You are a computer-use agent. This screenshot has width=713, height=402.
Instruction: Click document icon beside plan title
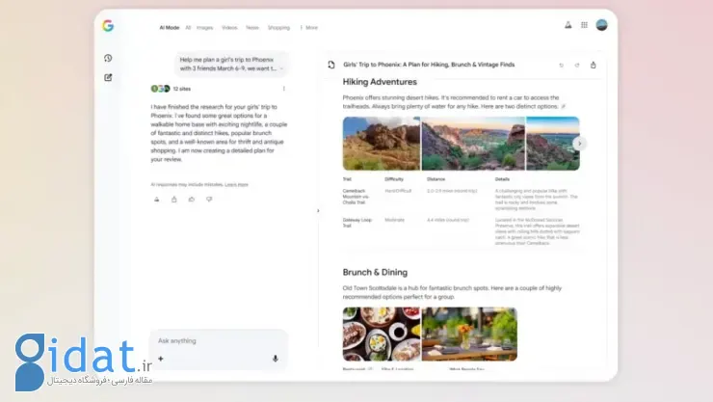click(x=331, y=65)
